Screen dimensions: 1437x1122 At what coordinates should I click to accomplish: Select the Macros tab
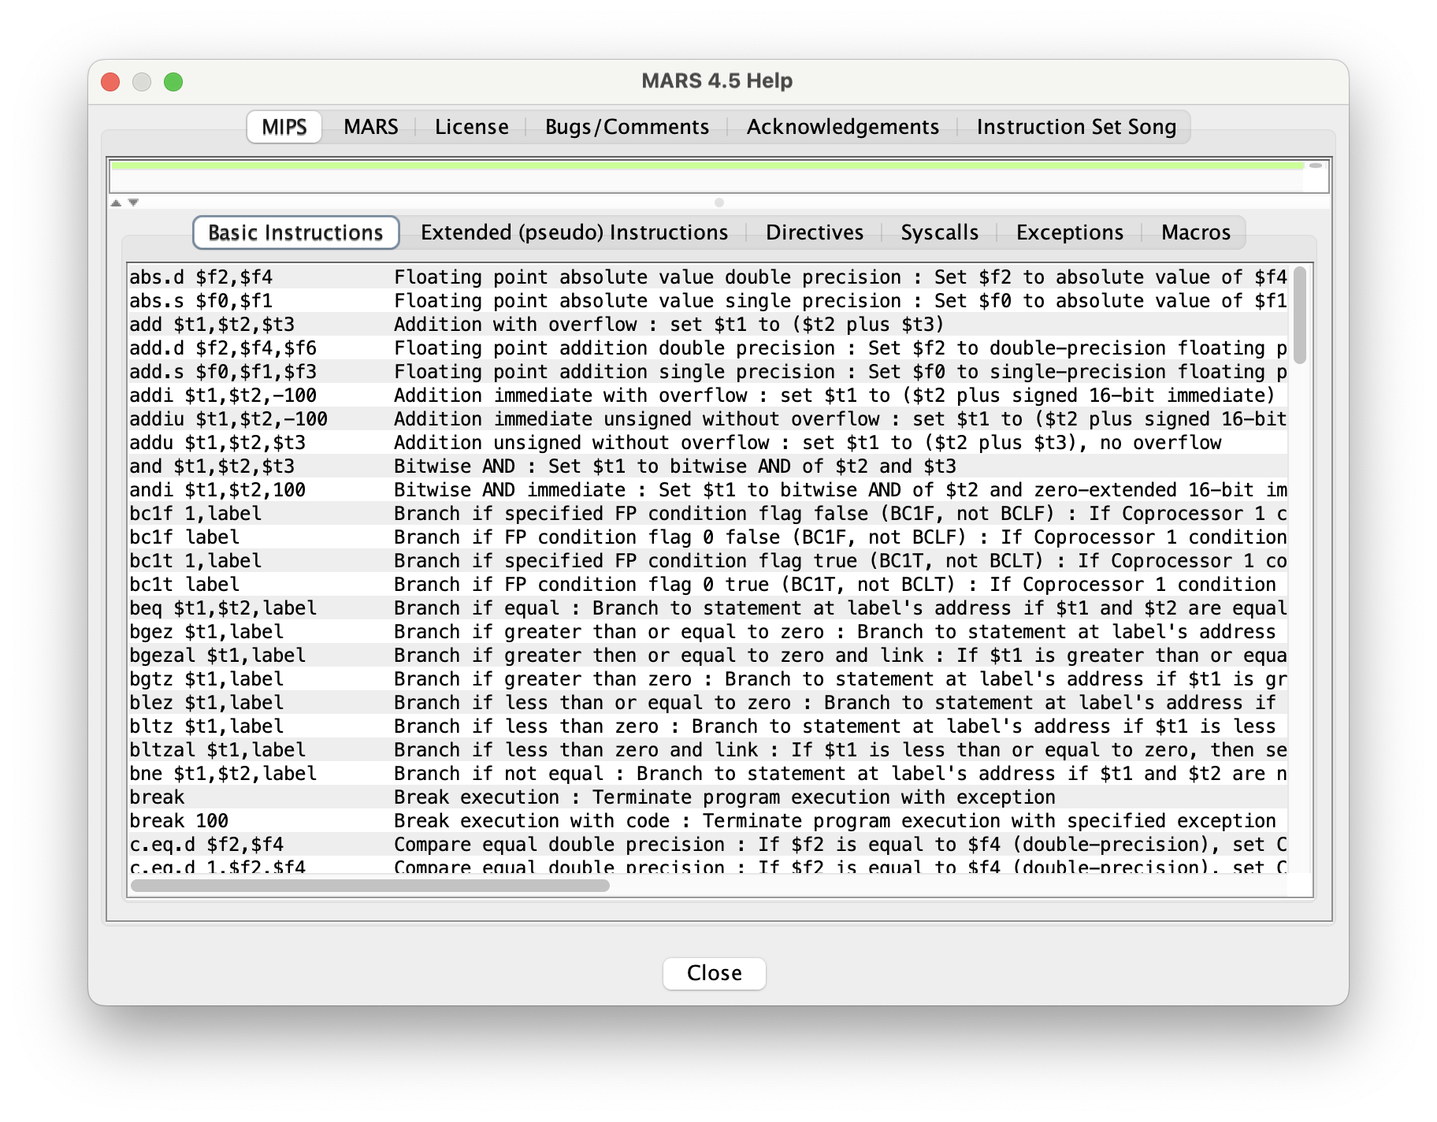pyautogui.click(x=1195, y=232)
